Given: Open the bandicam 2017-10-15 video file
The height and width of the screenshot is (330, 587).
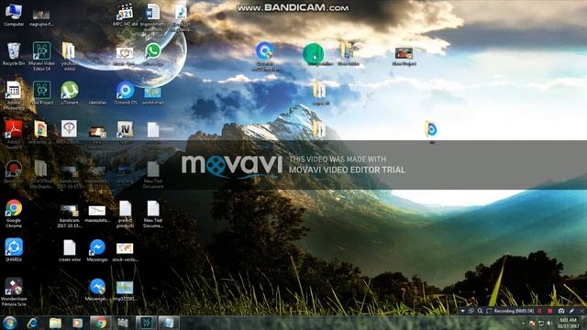Looking at the screenshot, I should pyautogui.click(x=70, y=215).
